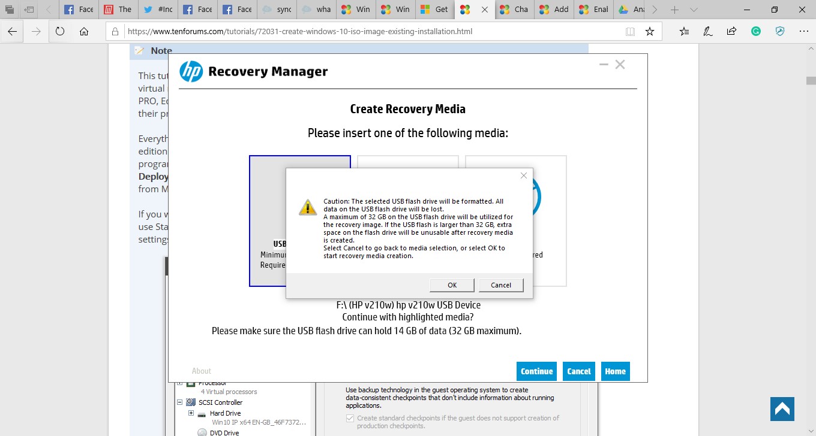This screenshot has height=436, width=816.
Task: Switch to the 'Add' tab
Action: 553,10
